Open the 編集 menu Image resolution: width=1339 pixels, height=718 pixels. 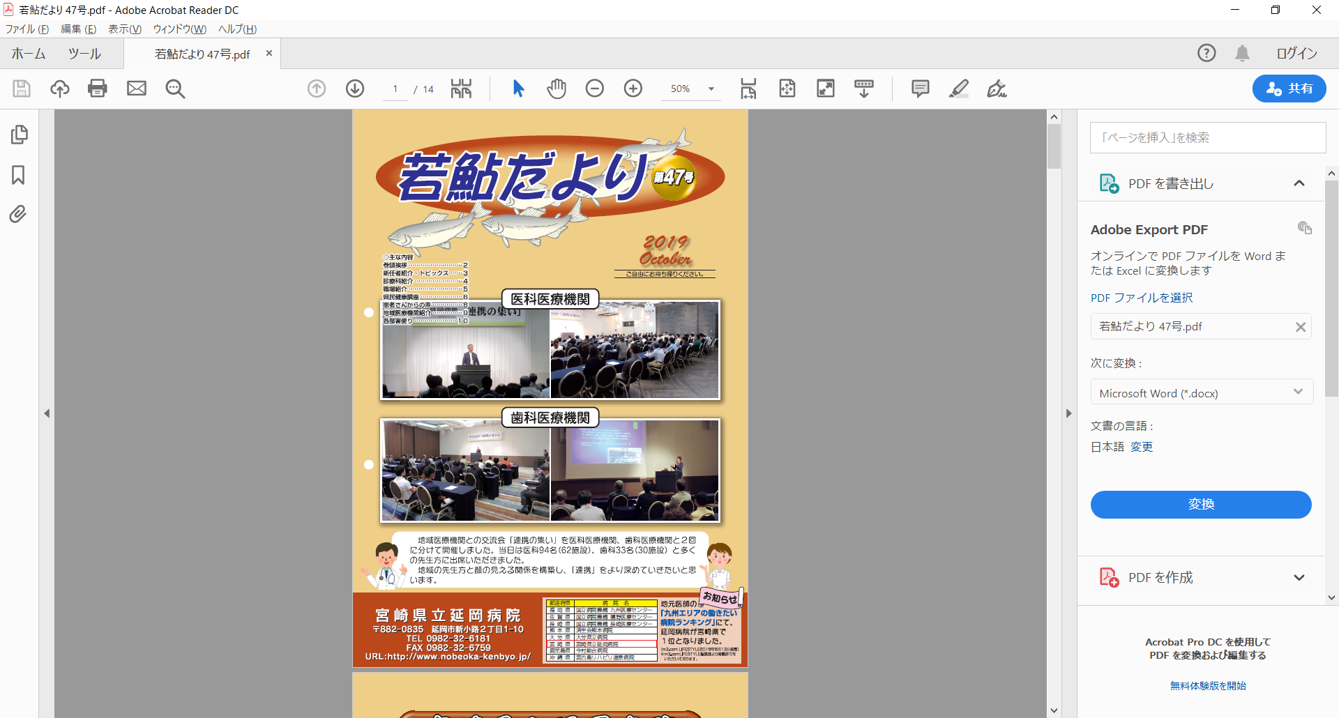pyautogui.click(x=79, y=29)
